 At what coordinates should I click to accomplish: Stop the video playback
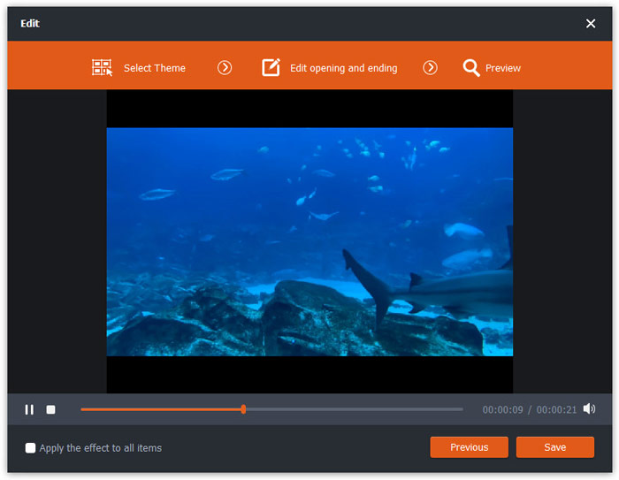tap(51, 409)
